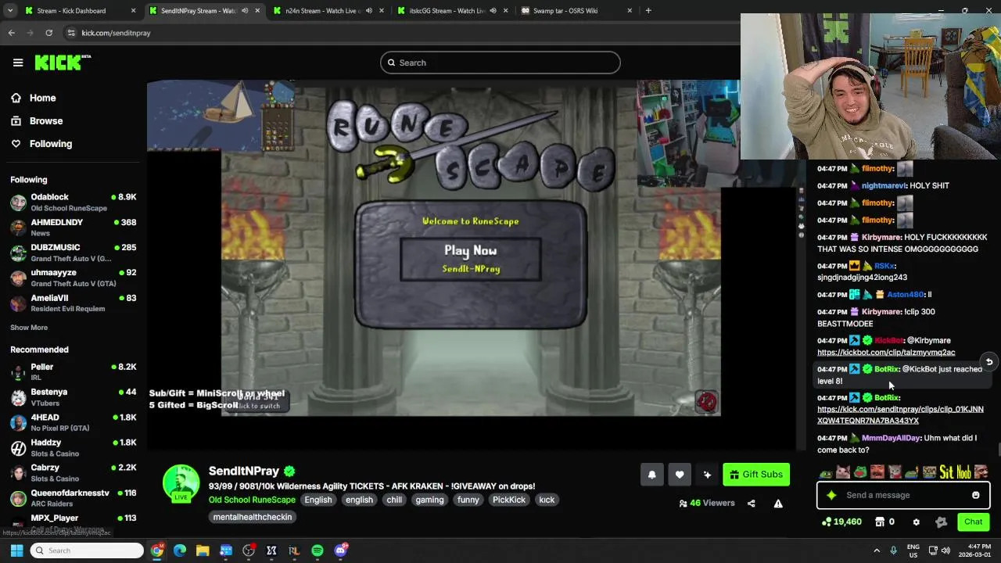Open Discord from the taskbar
The image size is (1001, 563).
coord(341,550)
